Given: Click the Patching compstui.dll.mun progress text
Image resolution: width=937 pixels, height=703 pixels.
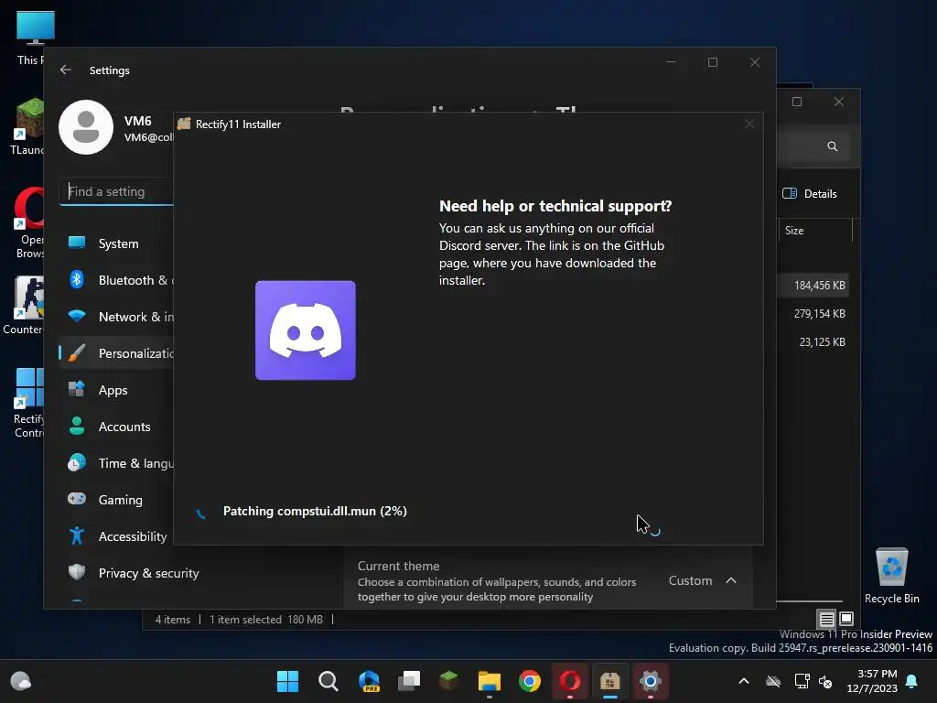Looking at the screenshot, I should coord(315,511).
